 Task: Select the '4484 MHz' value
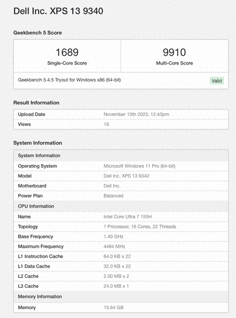[x=114, y=246]
